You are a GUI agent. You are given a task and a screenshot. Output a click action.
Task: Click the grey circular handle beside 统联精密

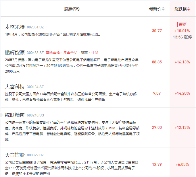(1, 115)
